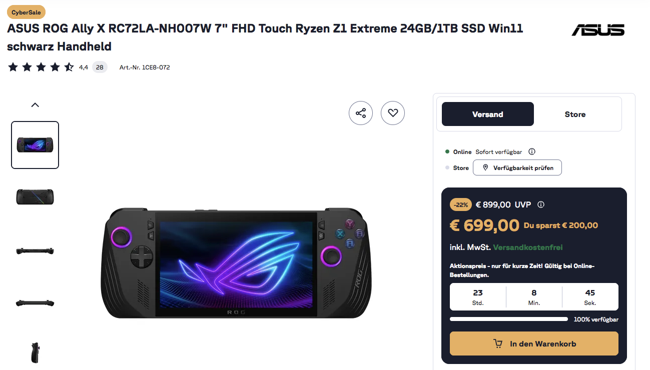Screen dimensions: 650x370
Task: Click the availability progress bar
Action: click(x=508, y=319)
